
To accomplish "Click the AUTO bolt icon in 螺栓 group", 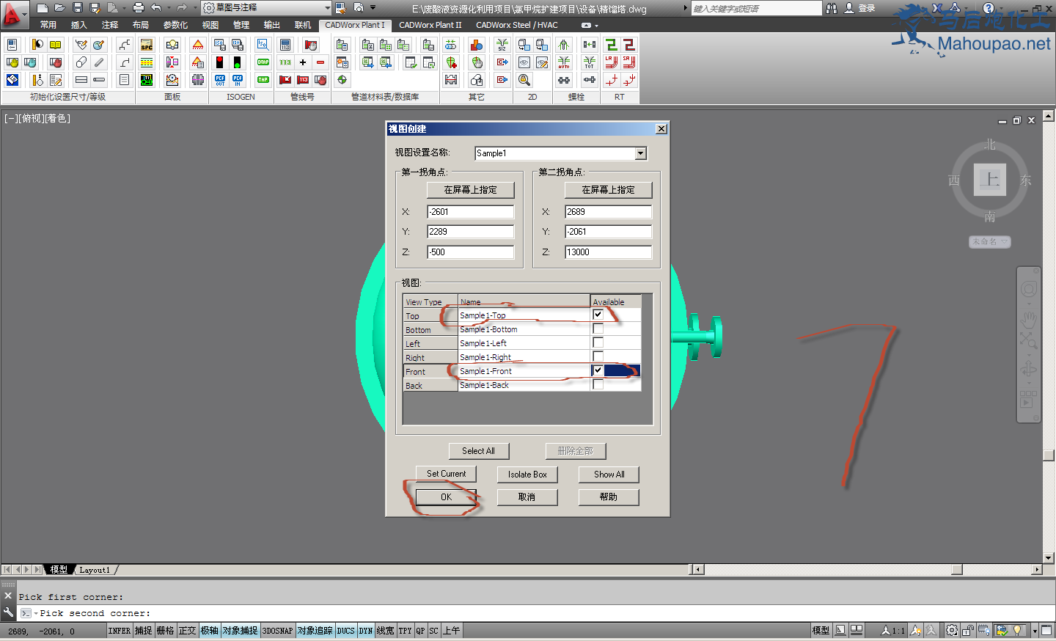I will (x=564, y=62).
